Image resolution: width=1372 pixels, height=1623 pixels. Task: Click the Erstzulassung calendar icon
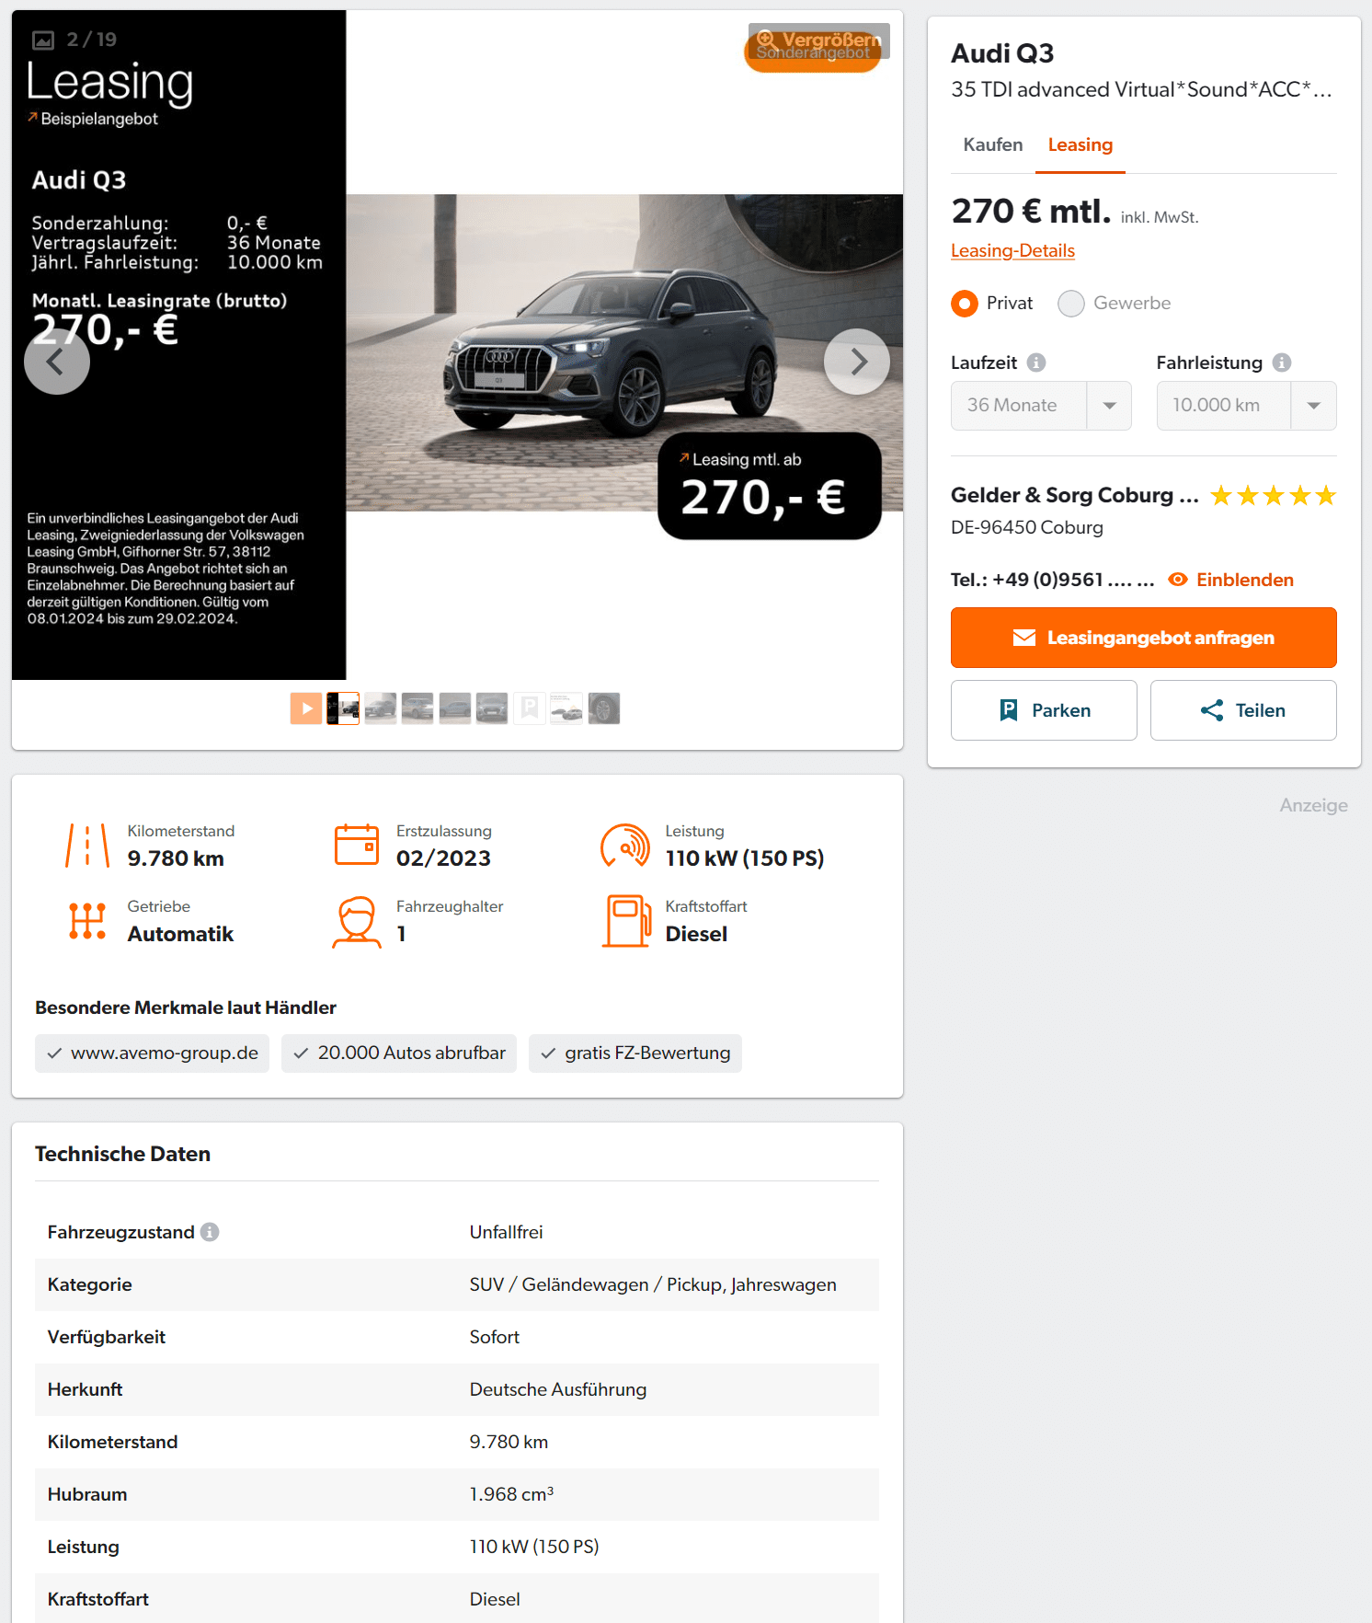(x=357, y=846)
